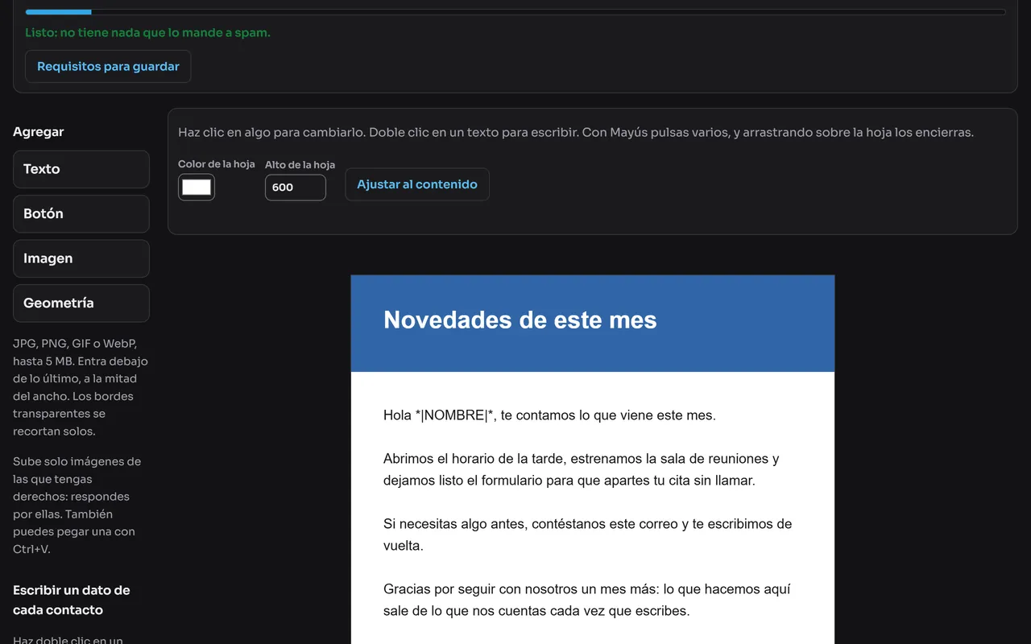Select the paragraph starting Si necesitas algo

point(588,535)
